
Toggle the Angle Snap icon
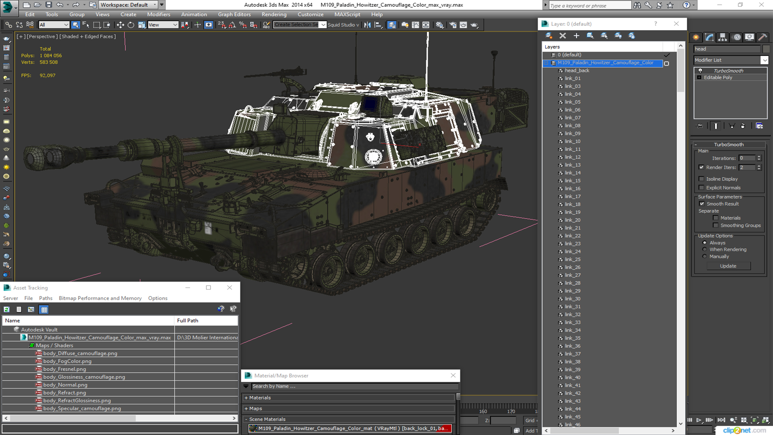click(x=232, y=25)
